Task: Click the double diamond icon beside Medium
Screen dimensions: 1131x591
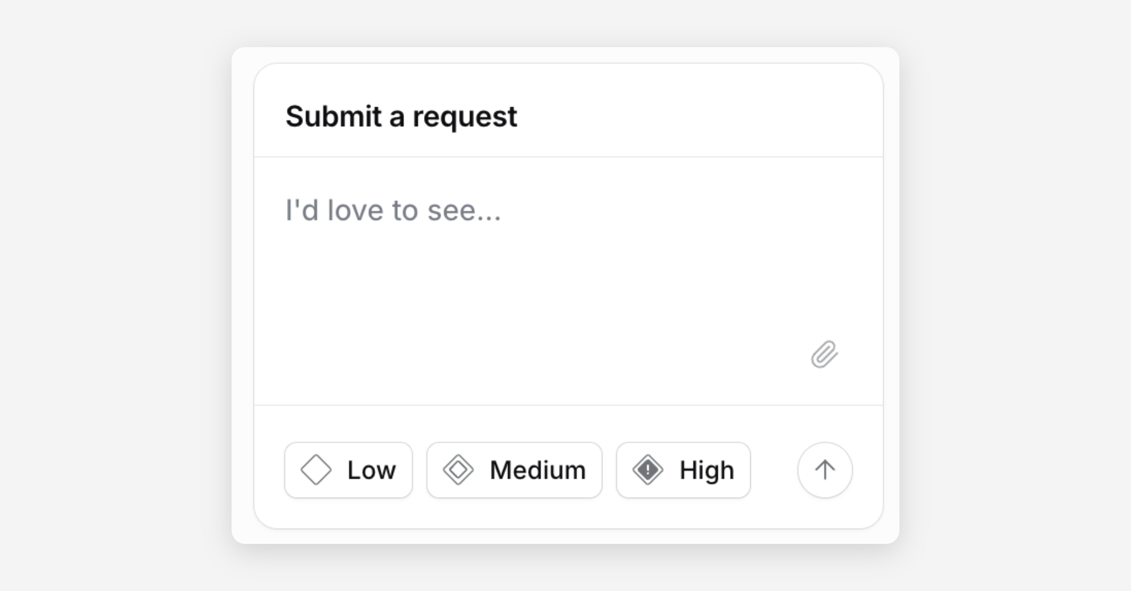Action: point(458,470)
